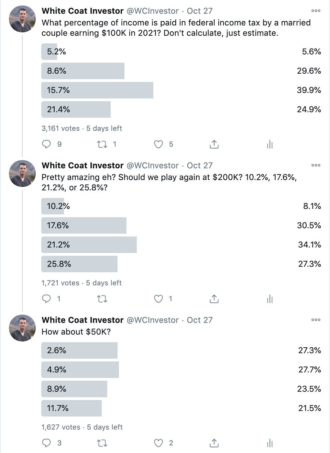
Task: Open the first White Coat Investor avatar
Action: pyautogui.click(x=22, y=19)
